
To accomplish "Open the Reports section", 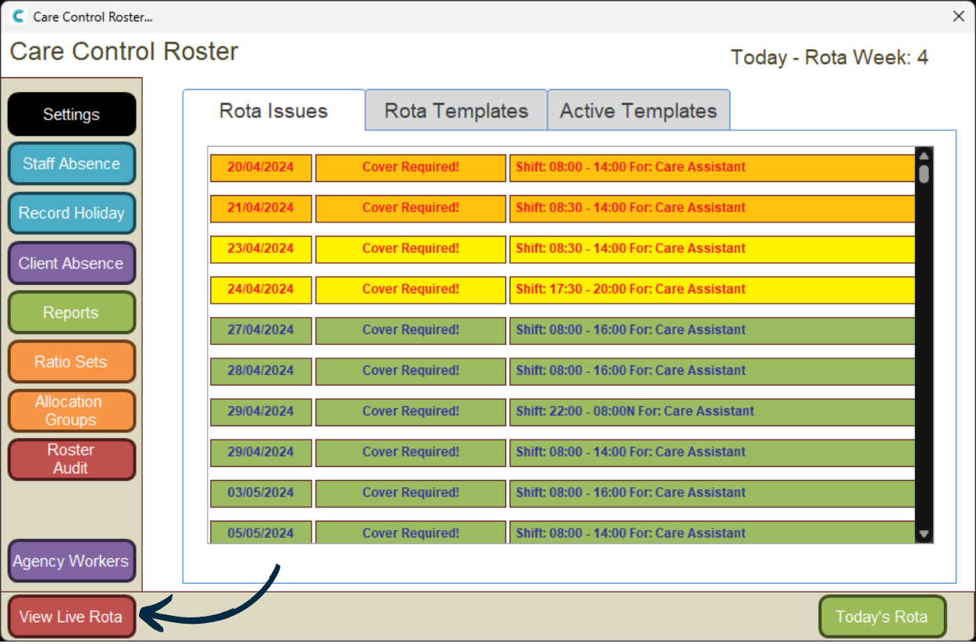I will tap(71, 312).
